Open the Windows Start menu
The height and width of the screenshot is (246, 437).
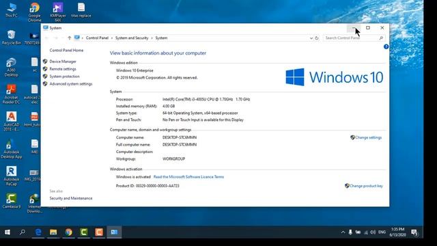click(x=8, y=232)
